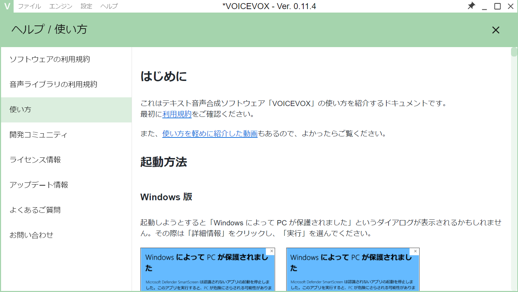Image resolution: width=518 pixels, height=292 pixels.
Task: Click the window title VOICEVOX - Ver. 0.11.4
Action: (x=269, y=6)
